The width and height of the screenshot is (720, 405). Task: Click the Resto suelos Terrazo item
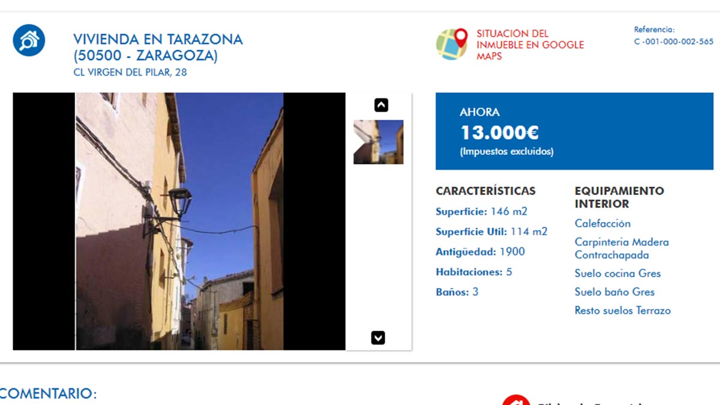(x=623, y=310)
